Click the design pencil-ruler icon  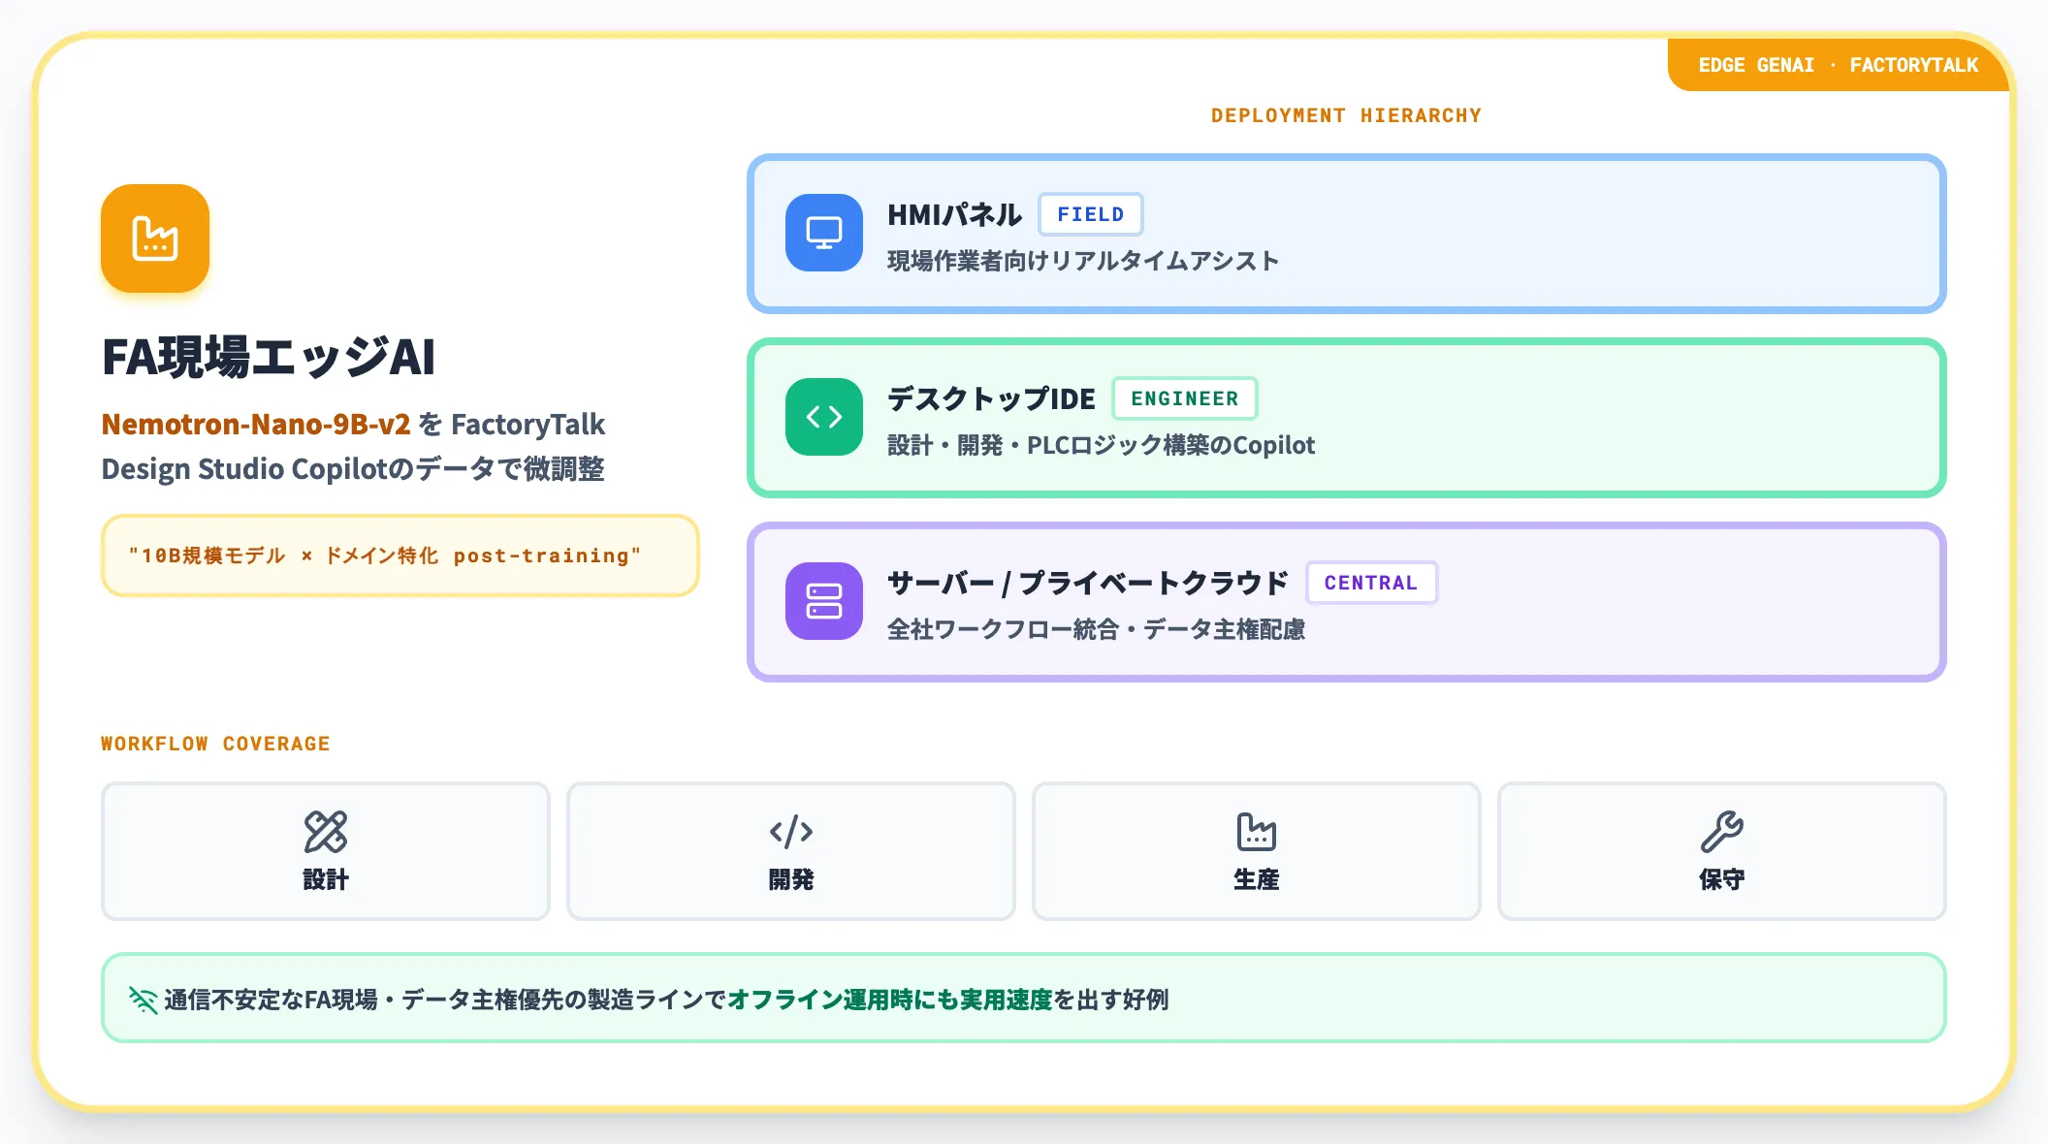click(326, 832)
